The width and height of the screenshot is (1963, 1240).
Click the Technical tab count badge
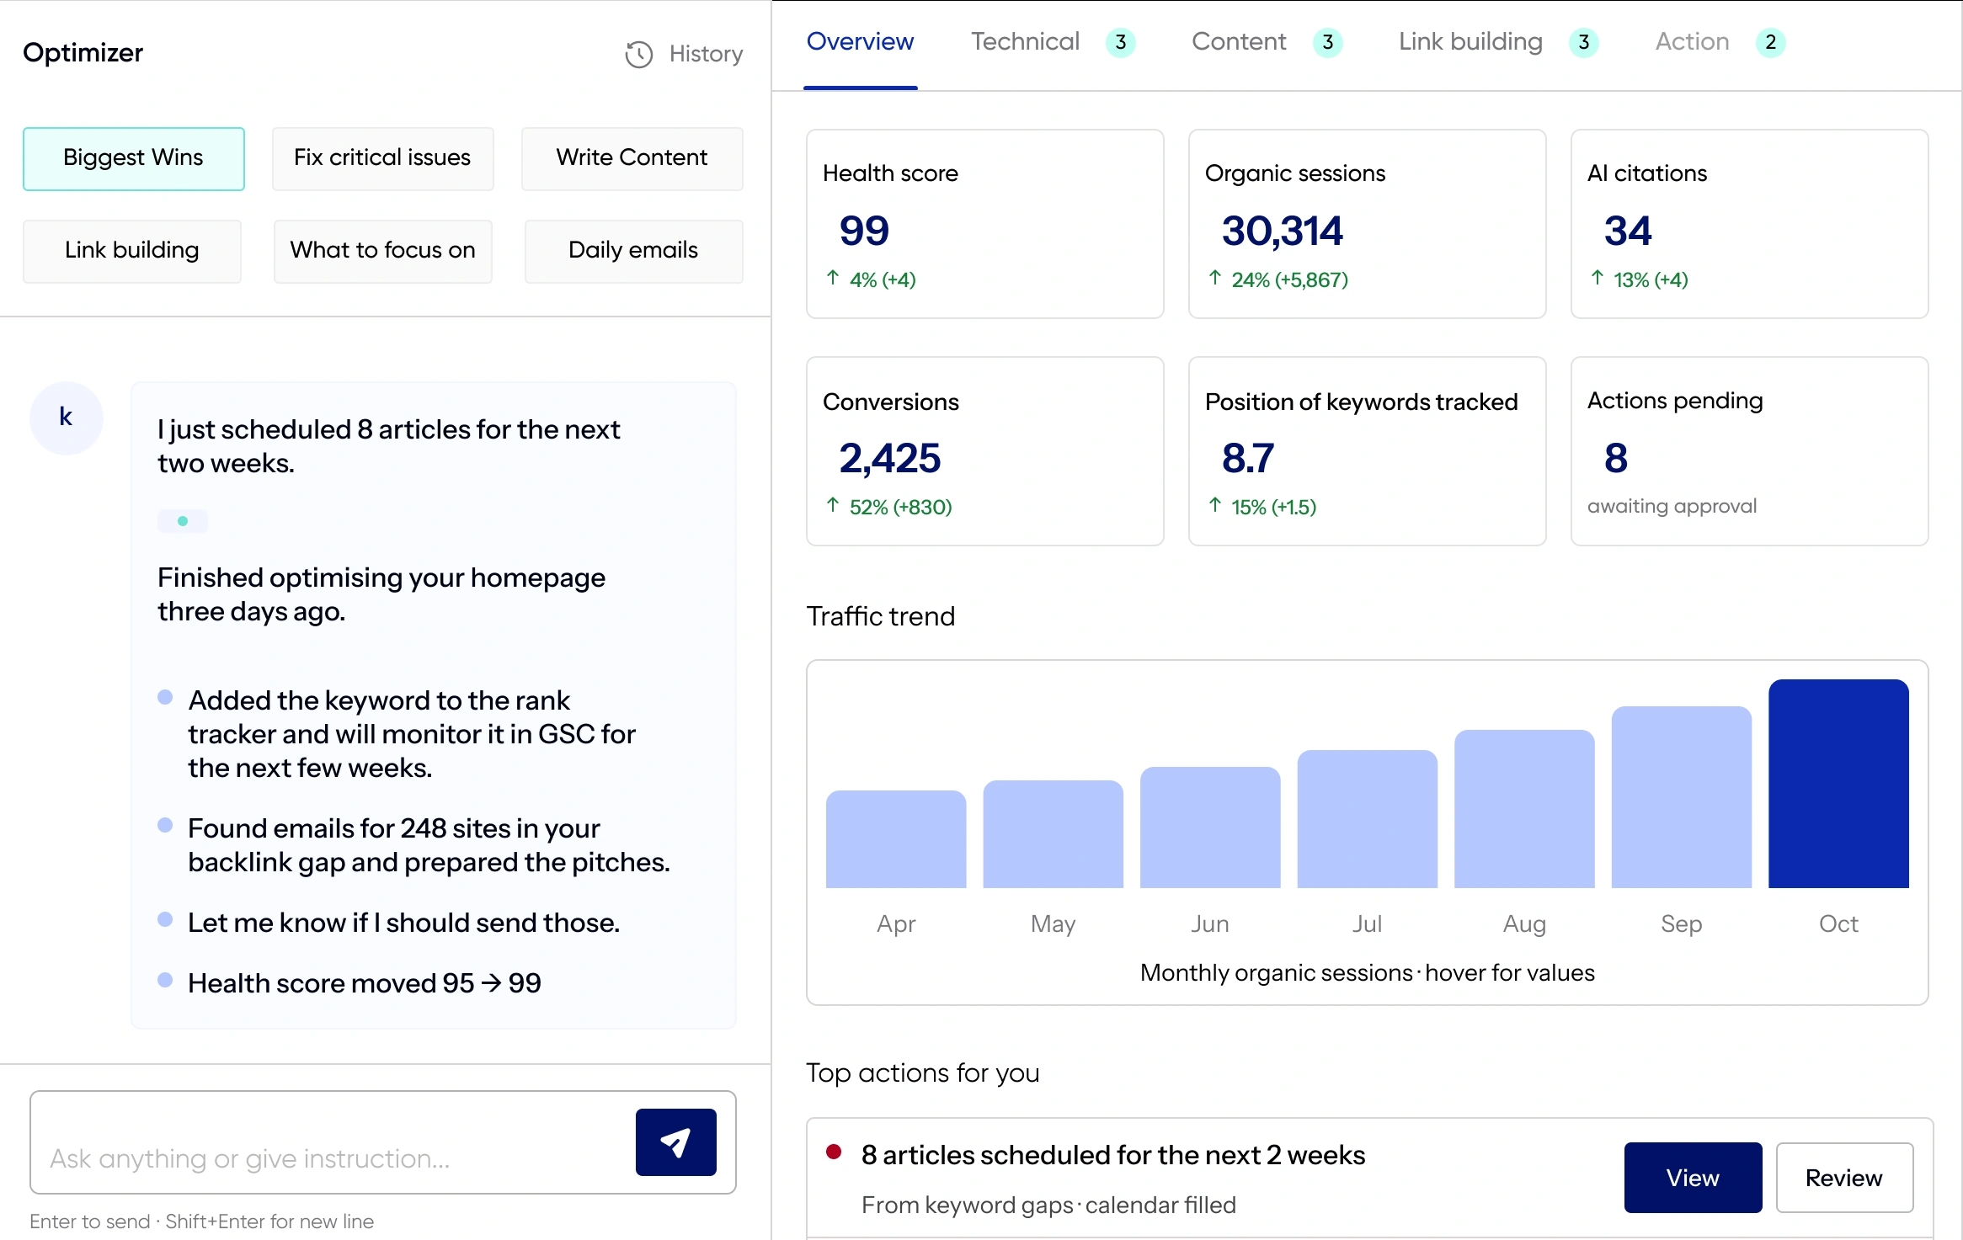coord(1121,42)
